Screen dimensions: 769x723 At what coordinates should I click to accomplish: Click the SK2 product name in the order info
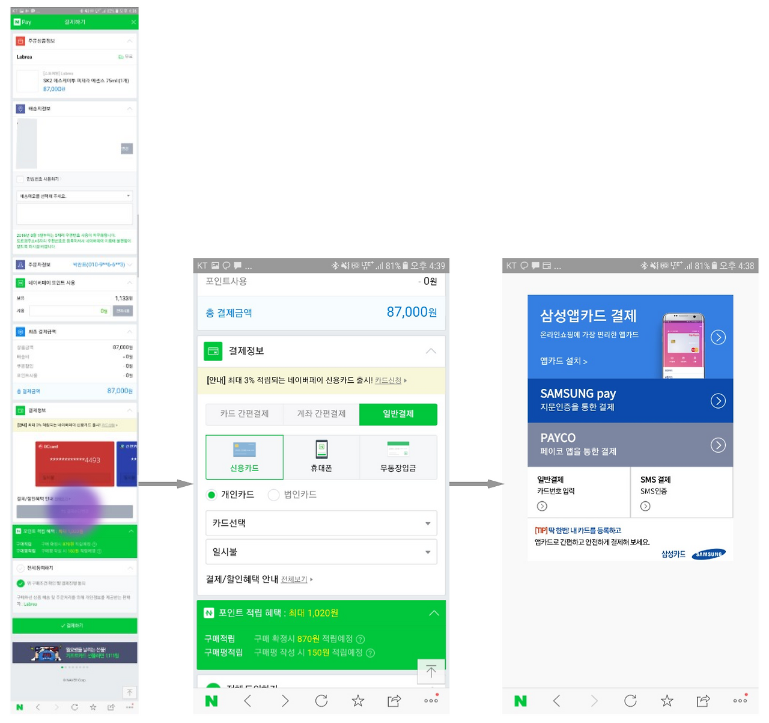pos(86,81)
